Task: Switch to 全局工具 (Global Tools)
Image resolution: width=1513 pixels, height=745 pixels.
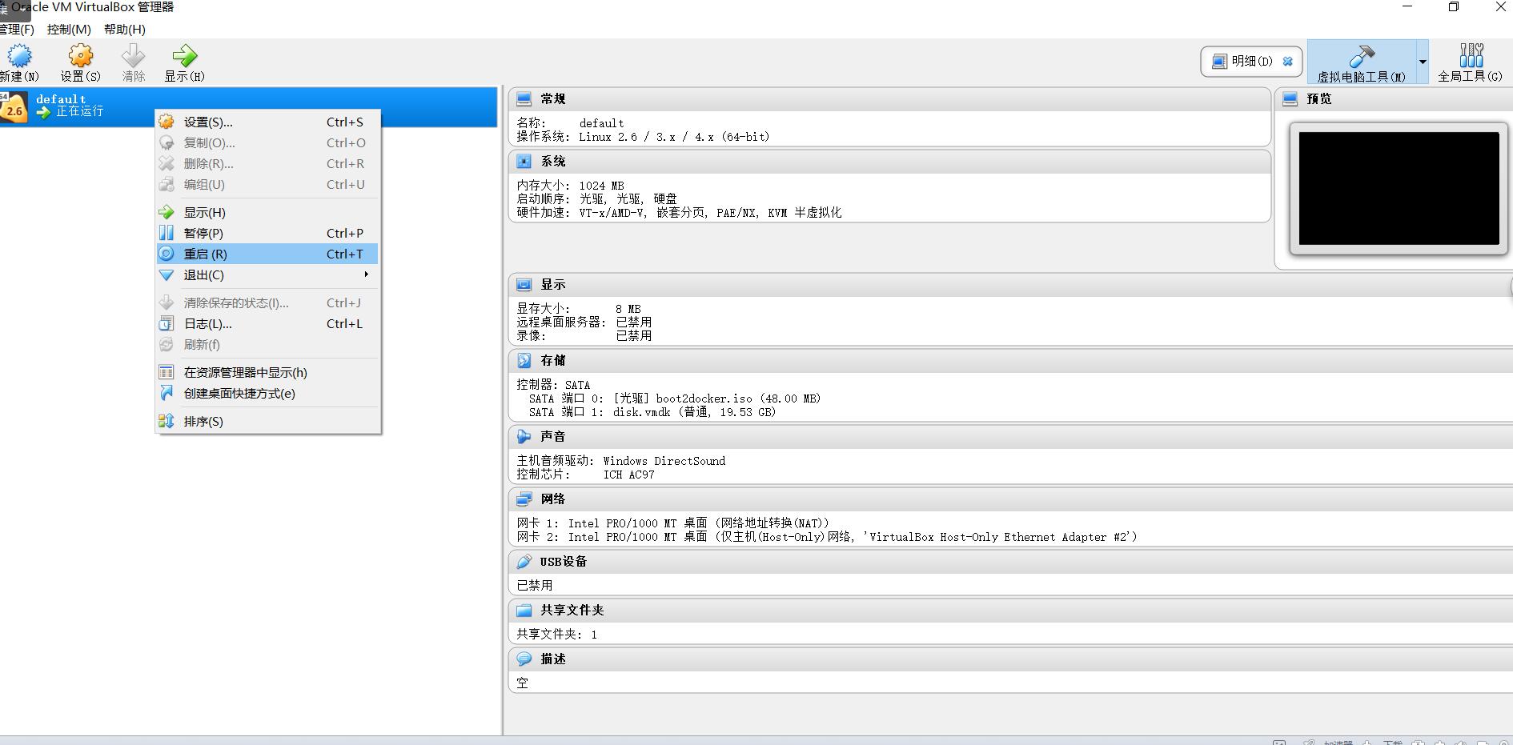Action: coord(1471,62)
